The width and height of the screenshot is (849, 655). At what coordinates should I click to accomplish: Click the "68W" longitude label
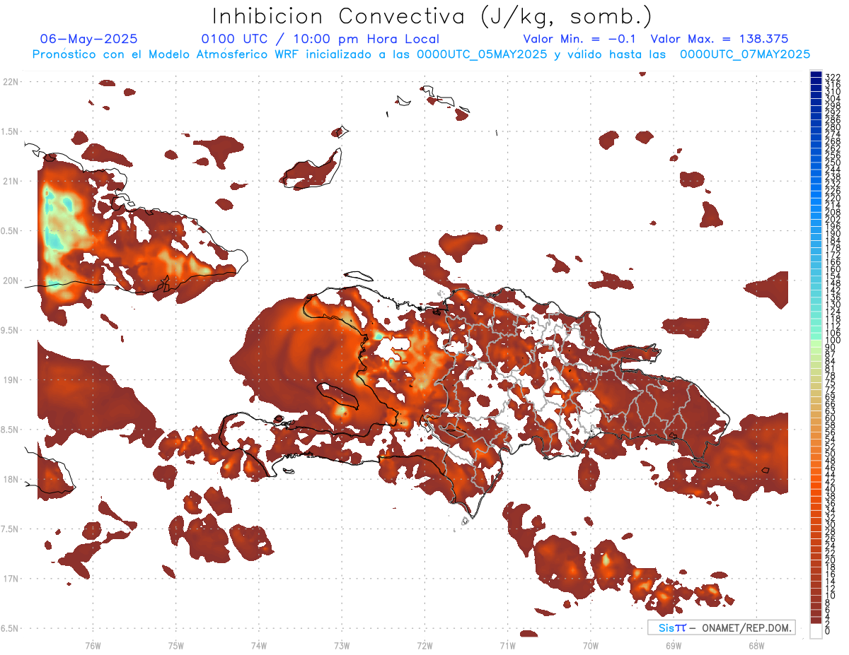[756, 645]
